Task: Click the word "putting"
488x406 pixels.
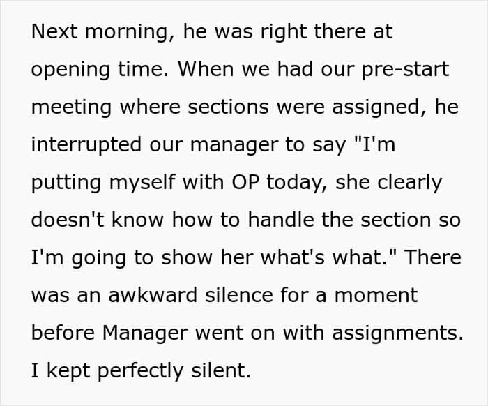Action: 66,183
